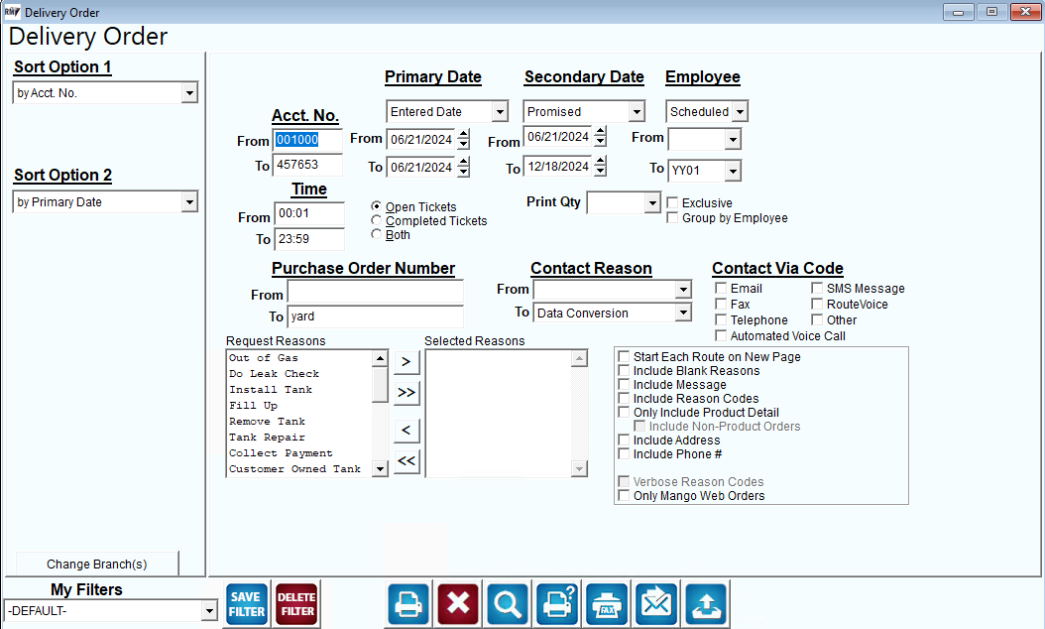Image resolution: width=1045 pixels, height=629 pixels.
Task: Remove all reasons with << button
Action: [406, 461]
